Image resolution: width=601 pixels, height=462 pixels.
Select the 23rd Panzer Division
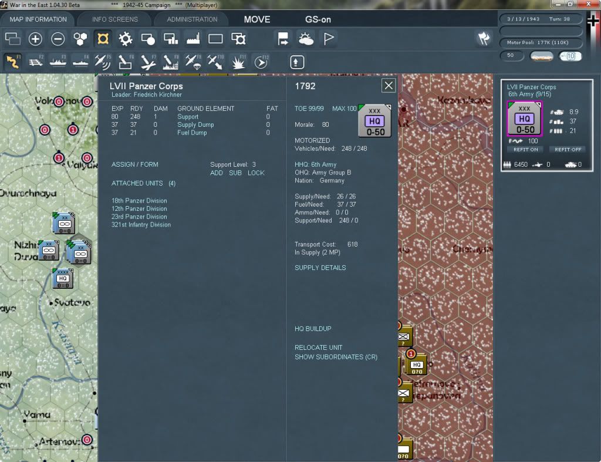[139, 217]
